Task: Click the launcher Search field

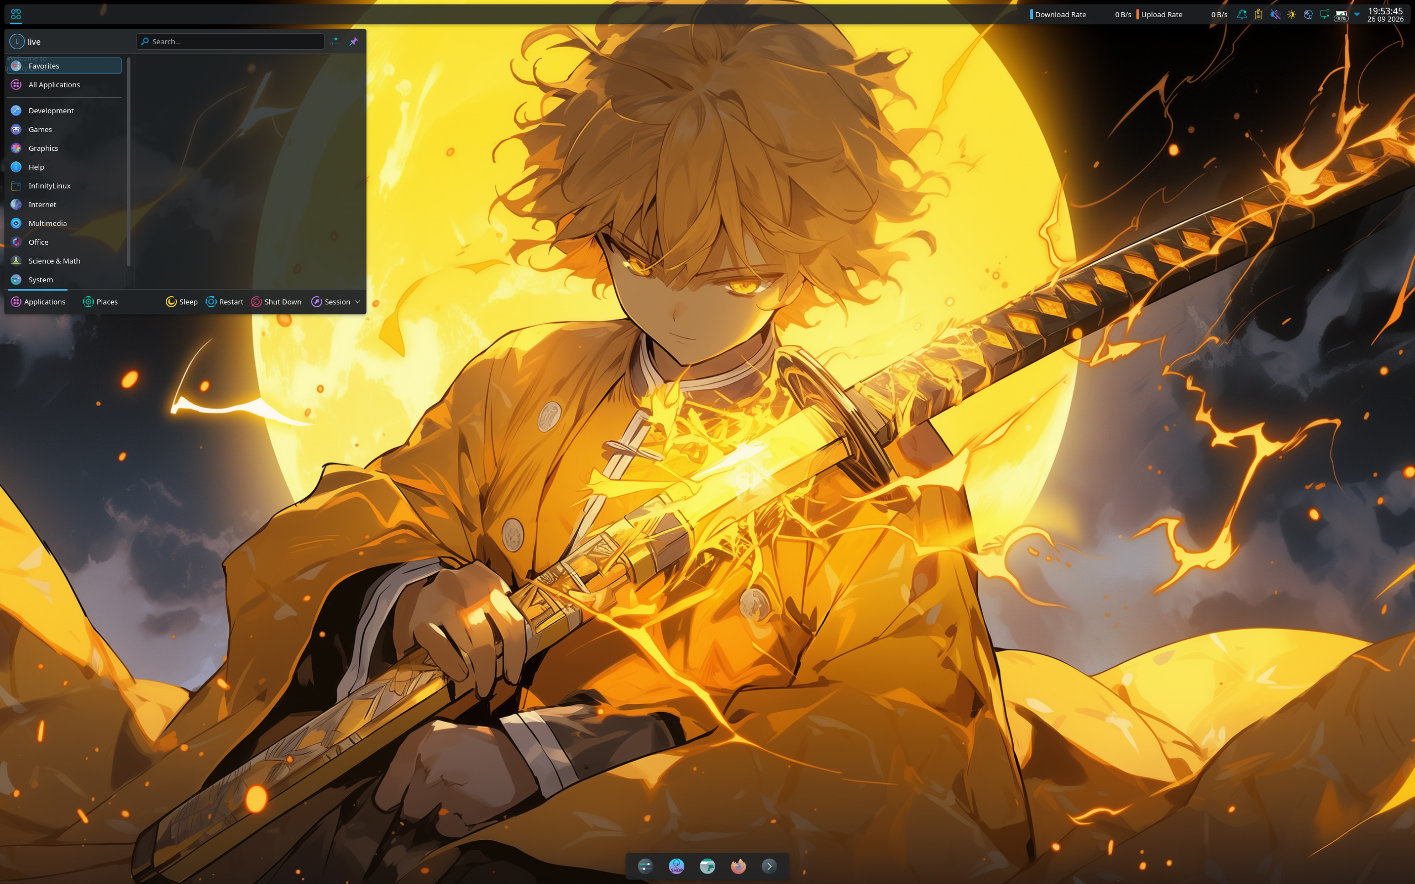Action: (x=230, y=41)
